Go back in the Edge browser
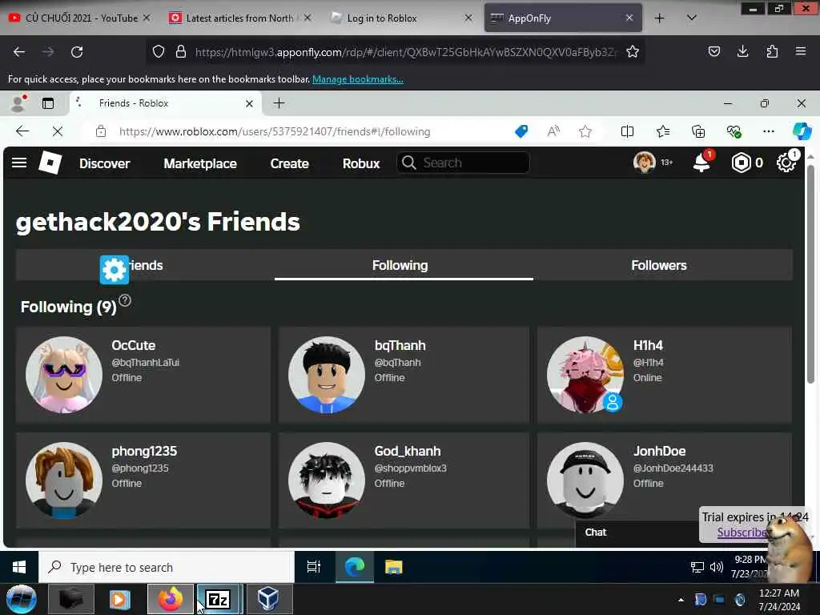Image resolution: width=820 pixels, height=615 pixels. click(22, 131)
